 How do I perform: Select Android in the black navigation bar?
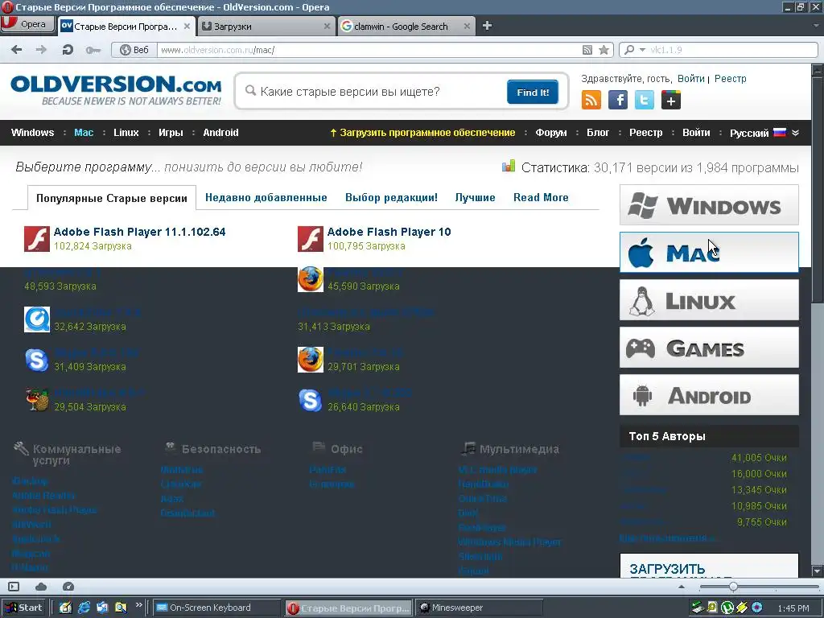(x=220, y=133)
